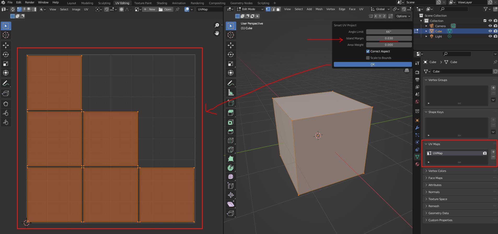Adjust the Island Margin value field
Screen dimensions: 498x234
pos(389,38)
